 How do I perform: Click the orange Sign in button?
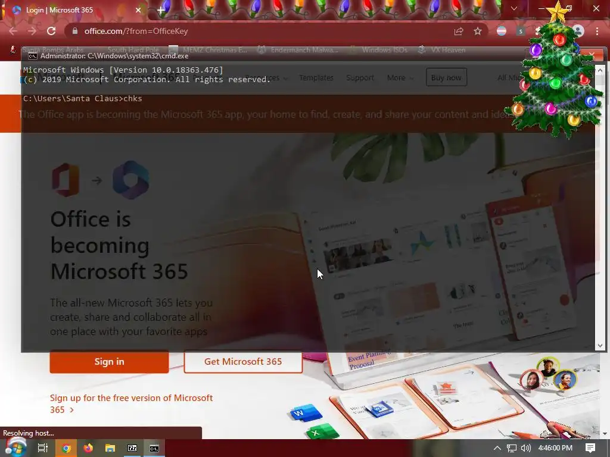click(110, 361)
